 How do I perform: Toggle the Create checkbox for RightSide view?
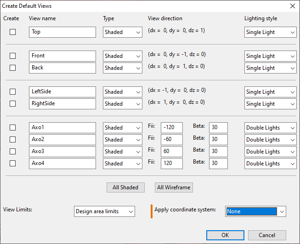click(13, 104)
